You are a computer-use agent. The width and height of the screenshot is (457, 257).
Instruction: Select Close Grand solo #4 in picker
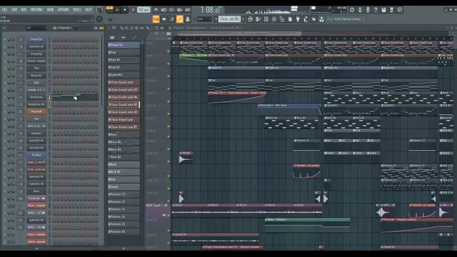pos(124,97)
